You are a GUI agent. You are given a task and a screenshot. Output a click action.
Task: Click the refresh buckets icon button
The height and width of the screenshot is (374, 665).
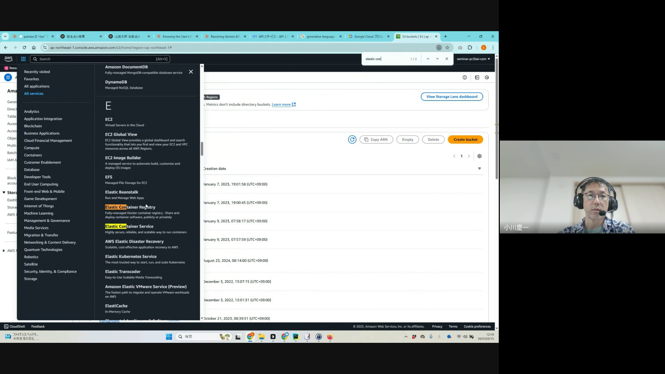point(352,140)
